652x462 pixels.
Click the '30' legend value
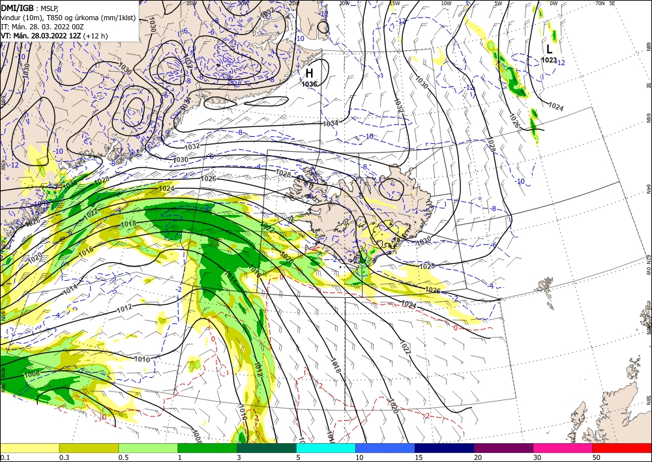click(x=538, y=457)
